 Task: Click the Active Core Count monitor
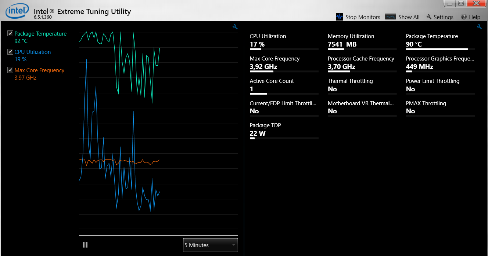pyautogui.click(x=284, y=87)
